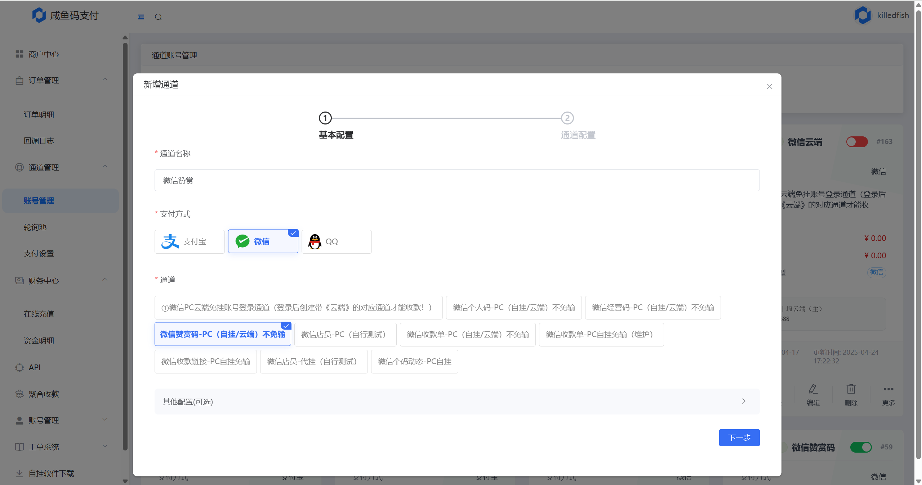Select 微信收款单-PC(自挂/云端)不免输 channel
Screen dimensions: 922x485
coord(468,335)
